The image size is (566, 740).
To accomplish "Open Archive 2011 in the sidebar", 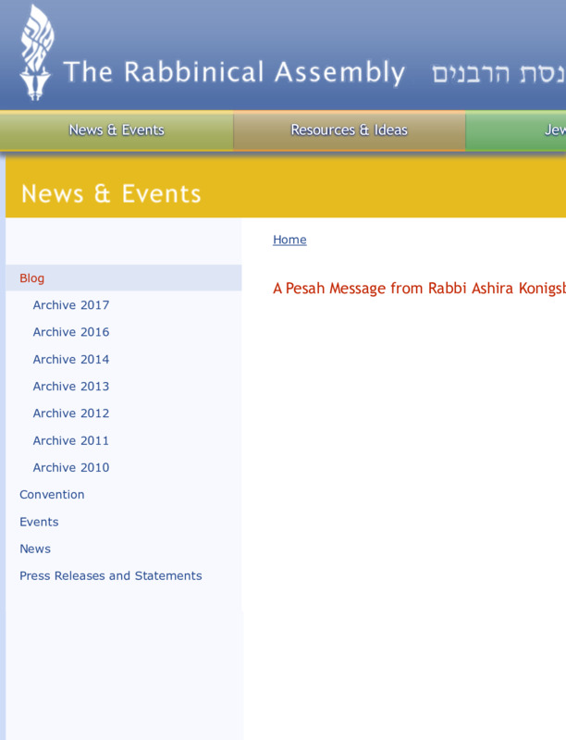I will pos(71,441).
